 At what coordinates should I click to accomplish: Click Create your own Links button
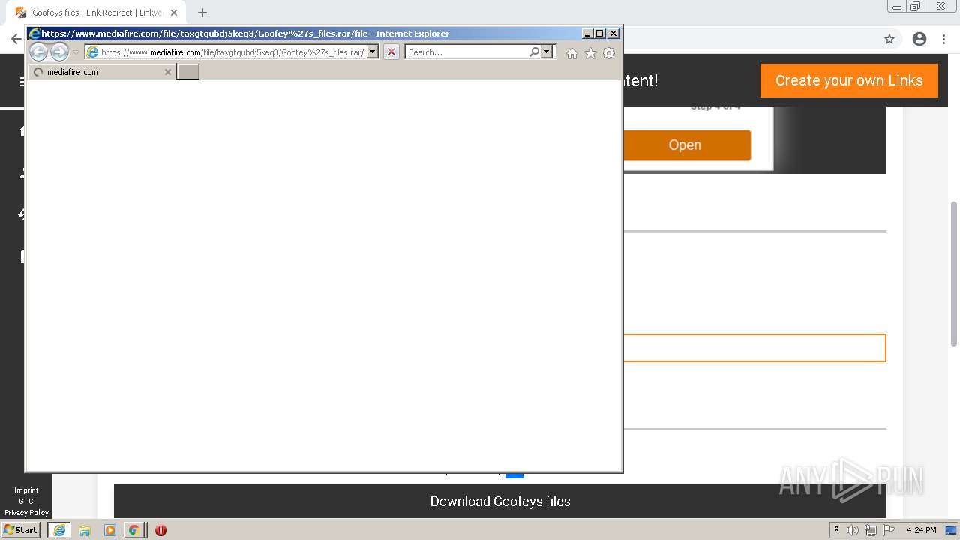coord(849,80)
